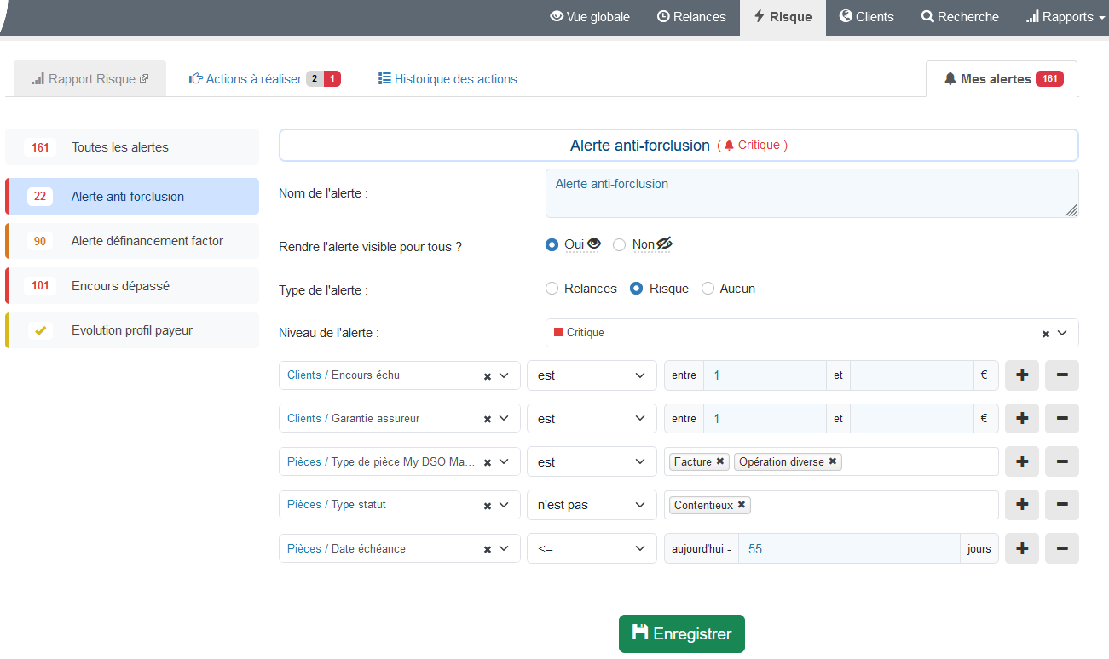
Task: Click the checkmark icon of Evolution profil payeur
Action: (x=40, y=330)
